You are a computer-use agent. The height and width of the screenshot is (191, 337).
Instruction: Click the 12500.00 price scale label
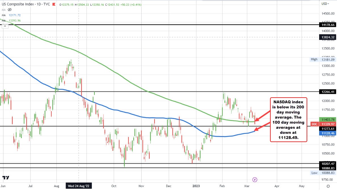pos(328,83)
